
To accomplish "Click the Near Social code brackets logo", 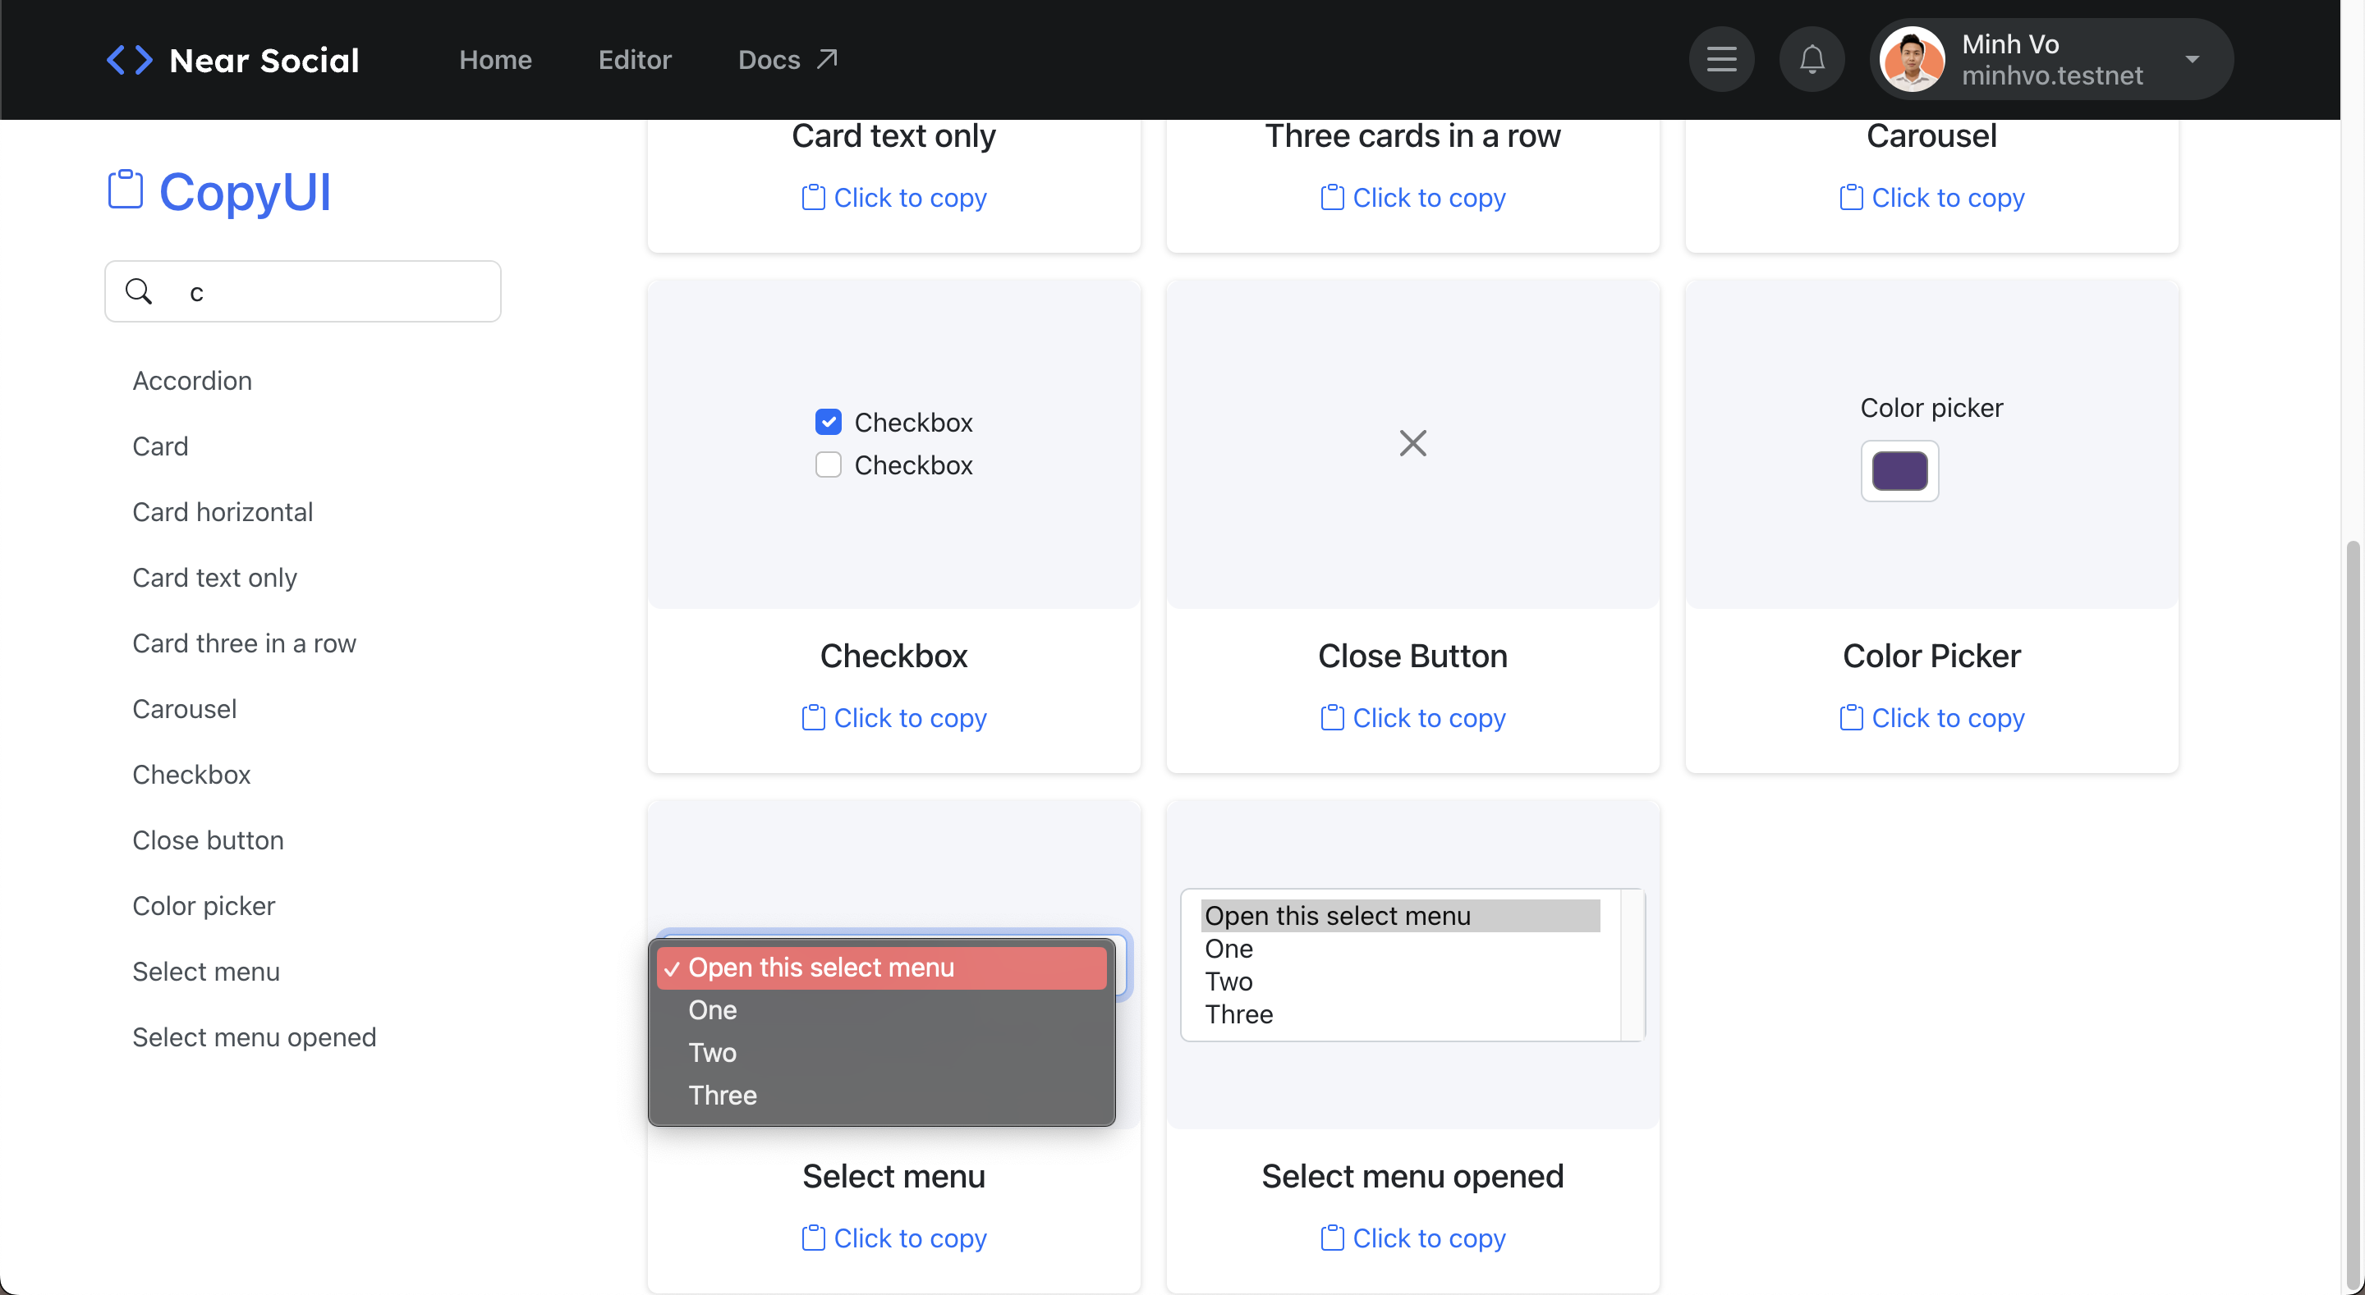I will pyautogui.click(x=129, y=60).
